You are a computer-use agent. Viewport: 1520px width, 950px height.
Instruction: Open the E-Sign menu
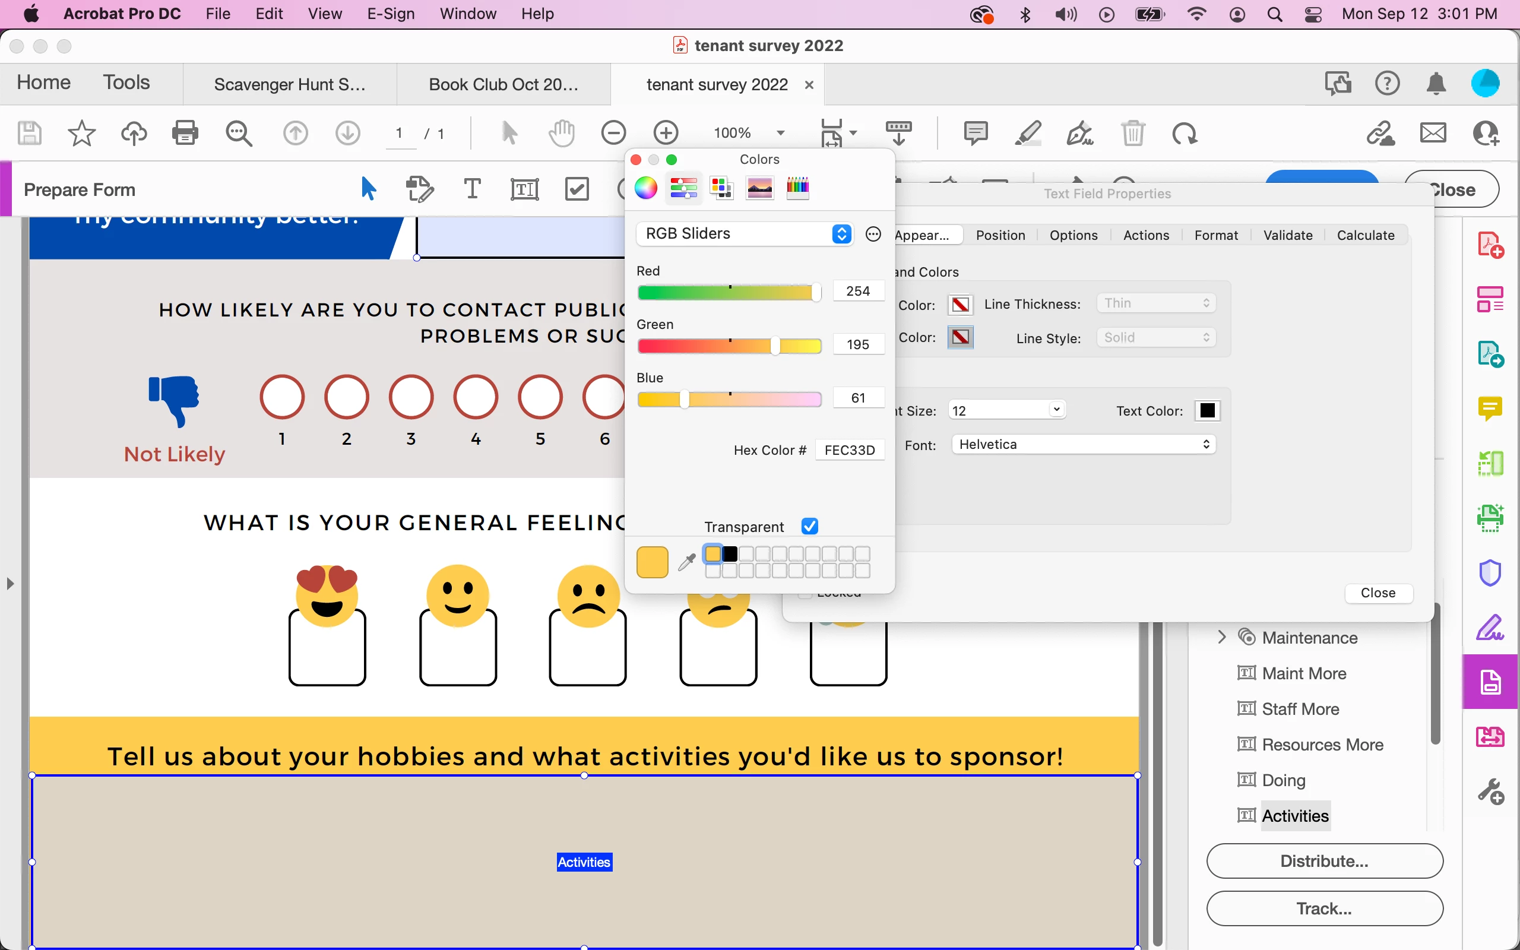(x=390, y=14)
